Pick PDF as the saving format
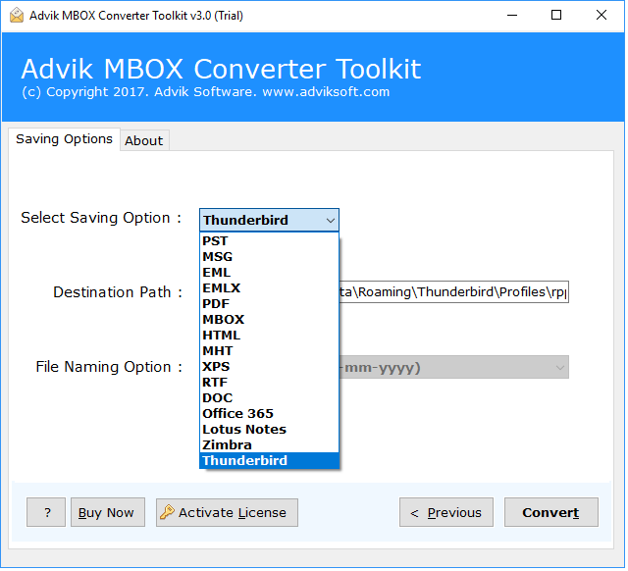 click(x=271, y=305)
